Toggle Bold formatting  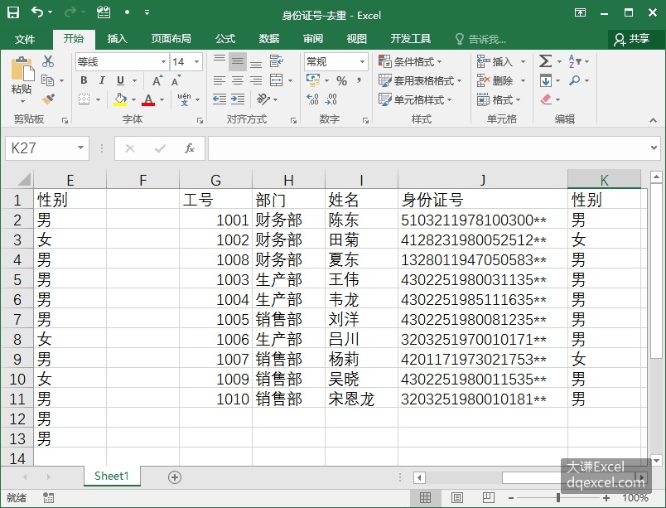pyautogui.click(x=84, y=80)
